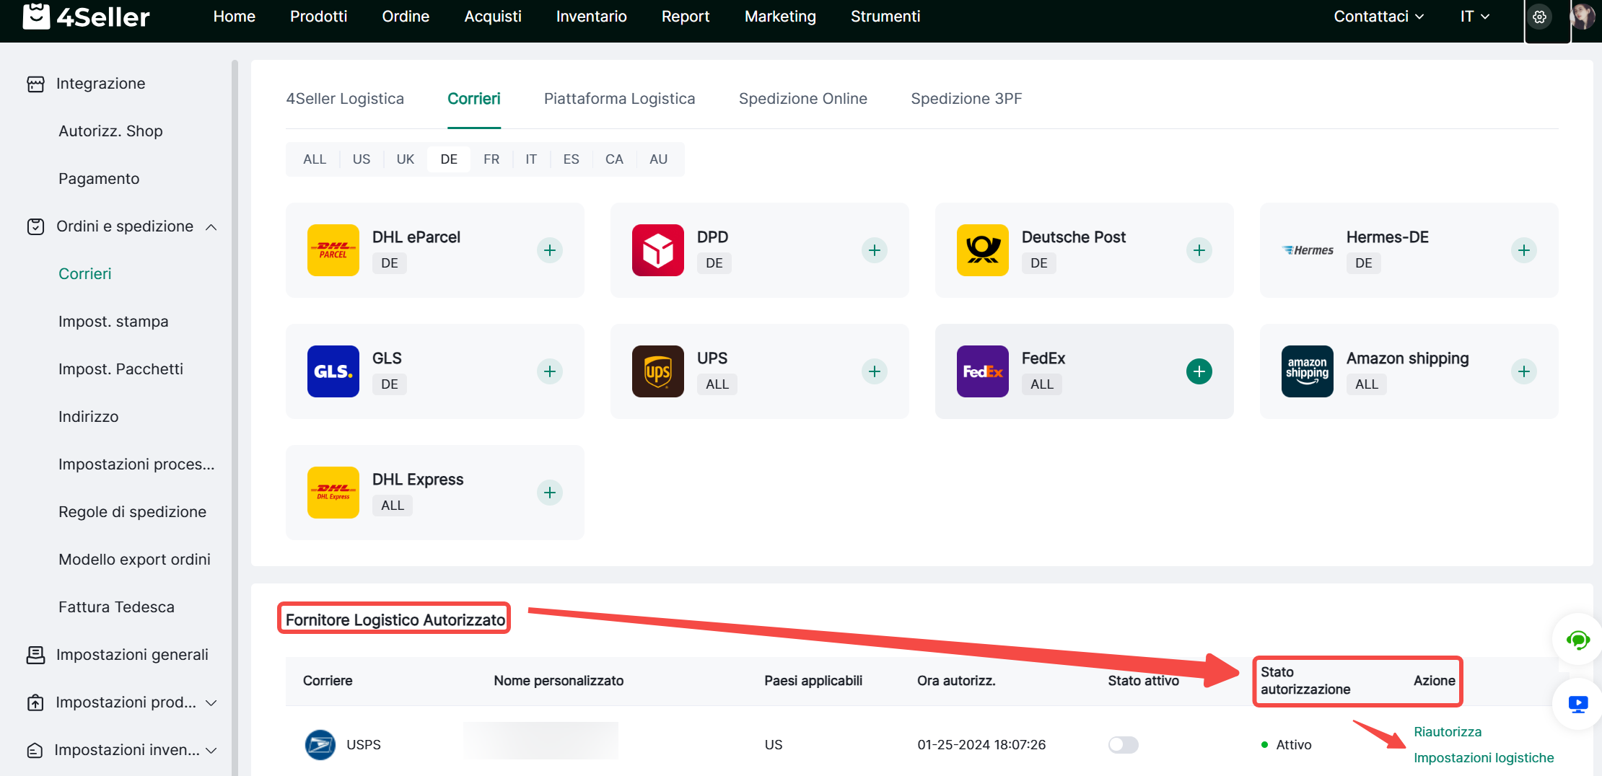Open the Inventario menu
Viewport: 1602px width, 776px height.
(591, 17)
